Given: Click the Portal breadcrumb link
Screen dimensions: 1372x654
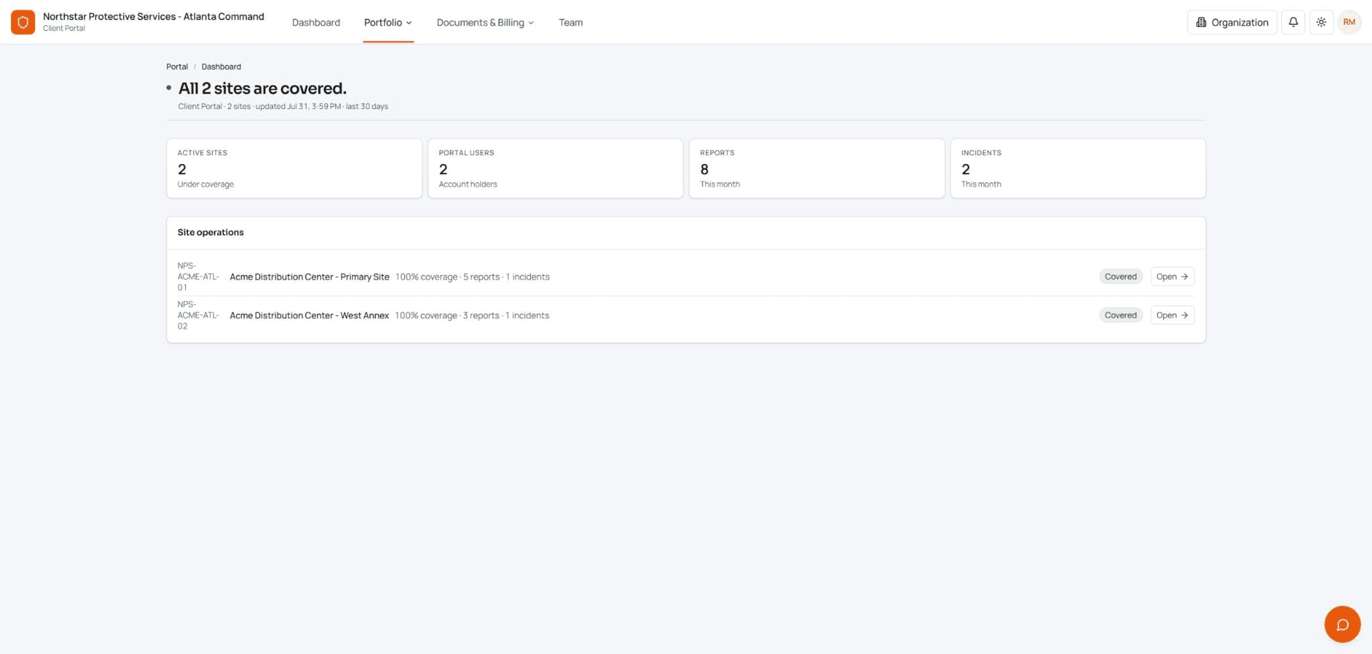Looking at the screenshot, I should (x=177, y=66).
